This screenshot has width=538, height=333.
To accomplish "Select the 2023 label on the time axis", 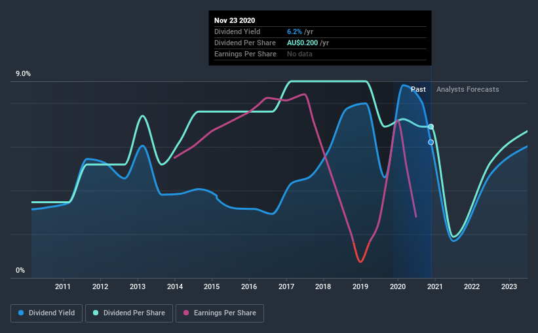I will click(x=509, y=286).
